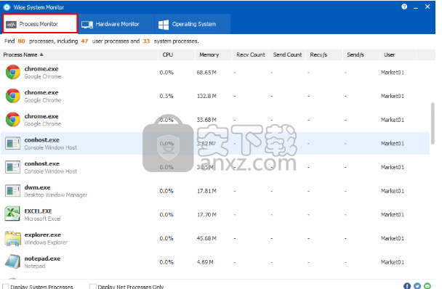Click Chrome icon of the 68.65 M process

click(13, 72)
